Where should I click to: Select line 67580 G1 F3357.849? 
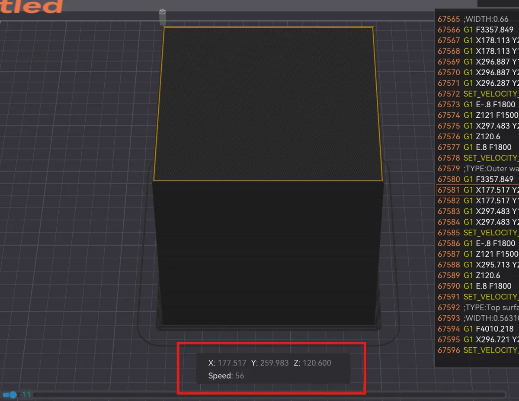[477, 179]
